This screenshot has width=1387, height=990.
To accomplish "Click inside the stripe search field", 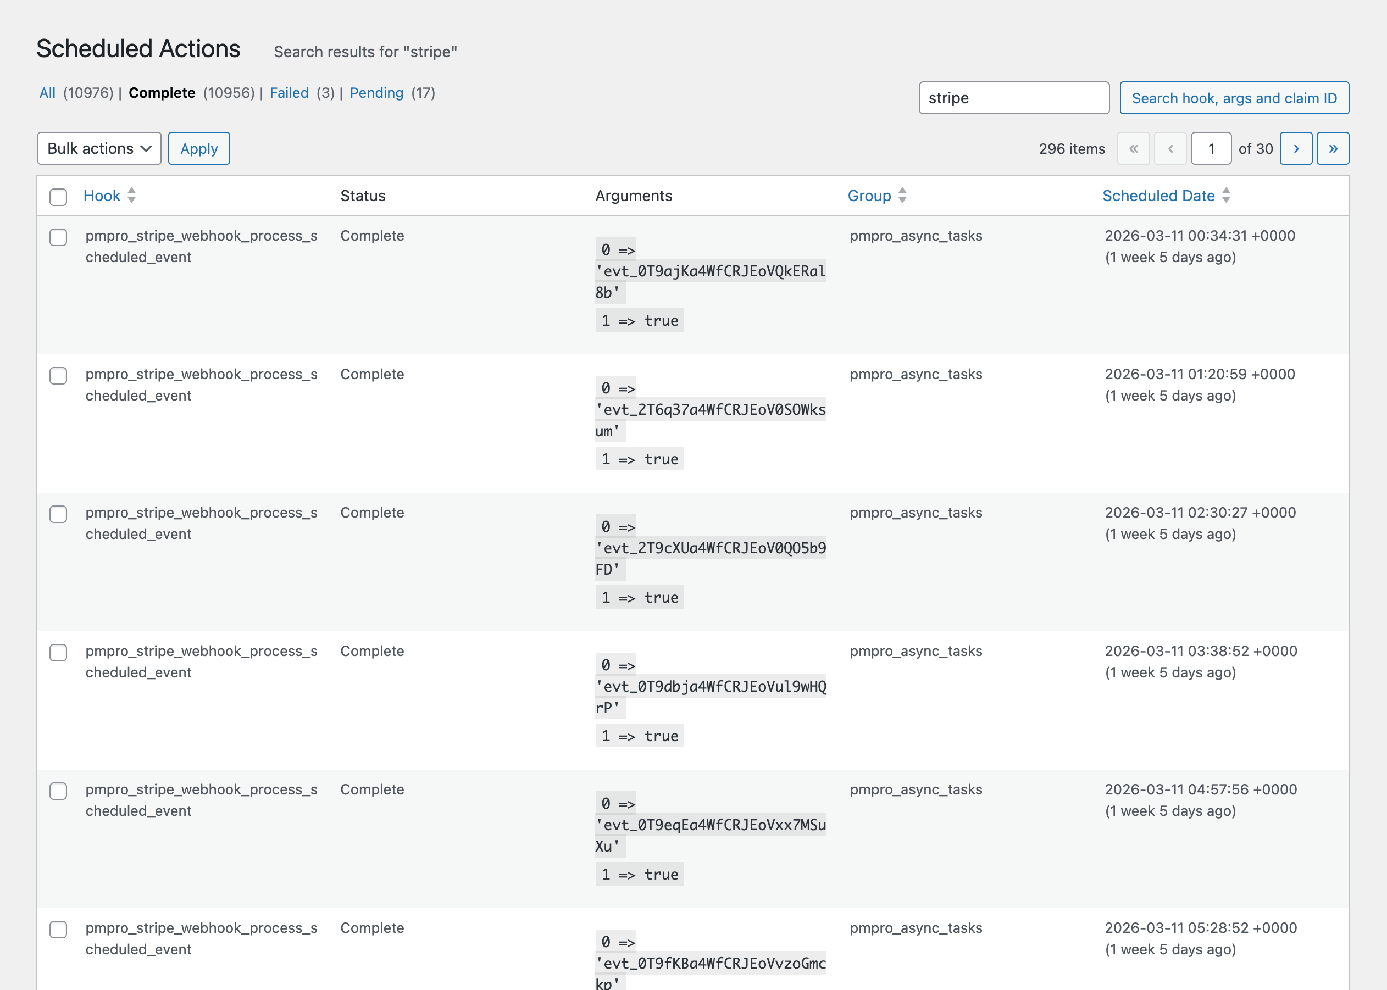I will (x=1013, y=98).
